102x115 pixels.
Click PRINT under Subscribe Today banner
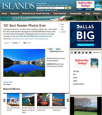coord(80,9)
